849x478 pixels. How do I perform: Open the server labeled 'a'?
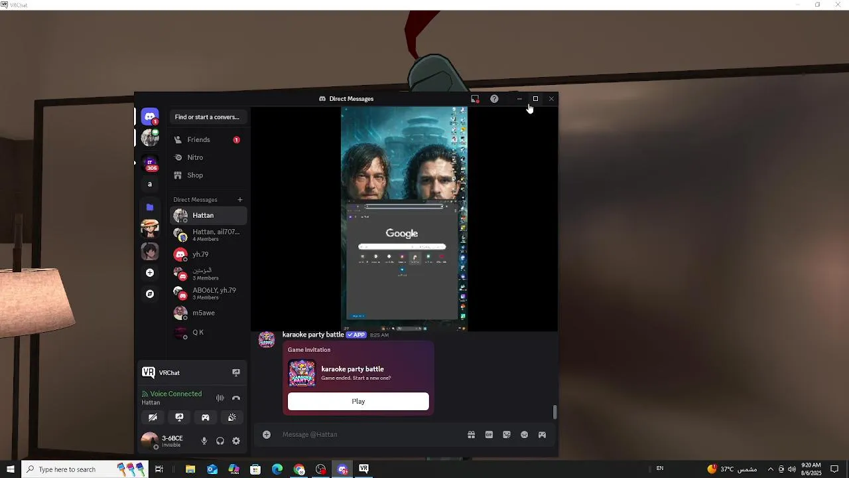(150, 184)
